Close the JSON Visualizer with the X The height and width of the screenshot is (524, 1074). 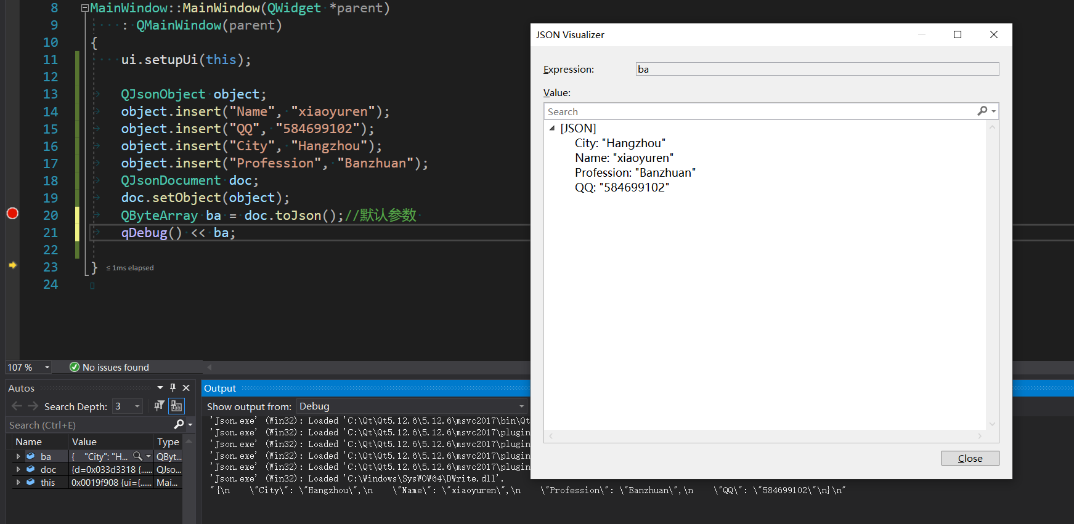[x=994, y=34]
